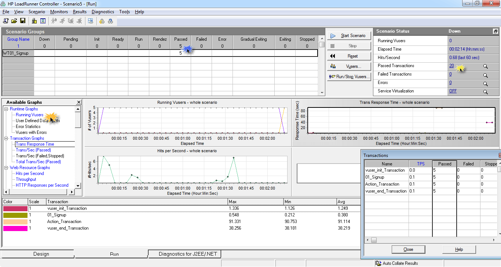Click the Service Virtualization OFF link
The width and height of the screenshot is (501, 267).
pos(453,91)
